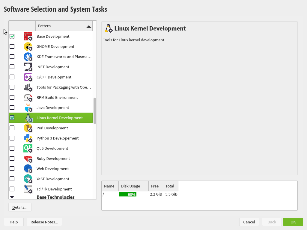Screen dimensions: 307x230
Task: Click the Perl Development camel icon
Action: (28, 128)
